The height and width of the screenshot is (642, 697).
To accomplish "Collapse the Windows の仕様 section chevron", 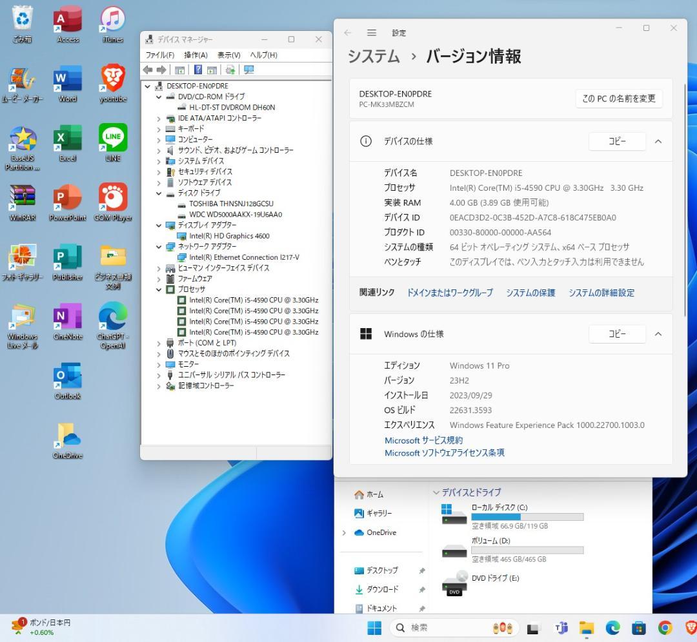I will point(659,334).
